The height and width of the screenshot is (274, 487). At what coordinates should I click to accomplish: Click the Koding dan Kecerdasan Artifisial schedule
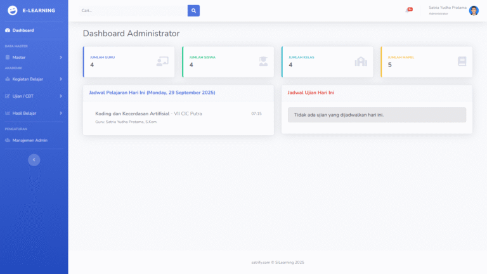(132, 114)
